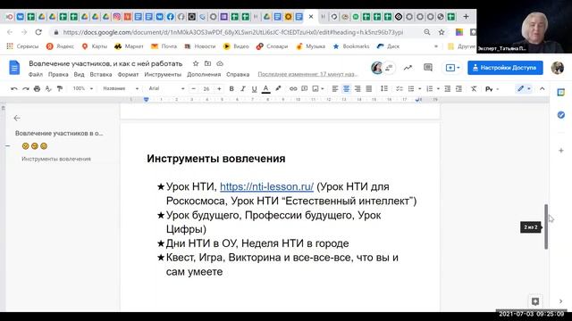Expand bulleted list style options
The height and width of the screenshot is (321, 572).
pos(419,89)
